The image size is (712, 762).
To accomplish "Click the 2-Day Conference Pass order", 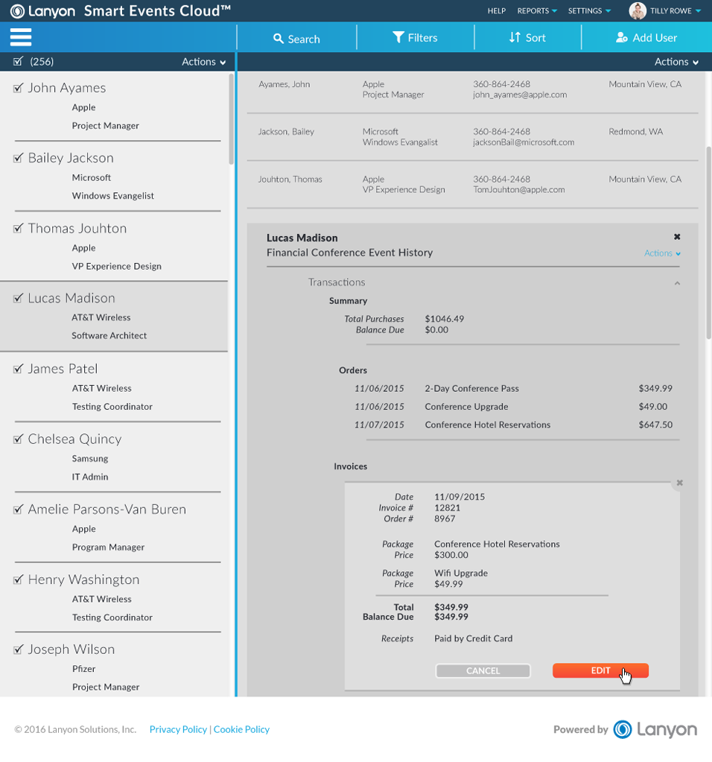I will pos(471,388).
